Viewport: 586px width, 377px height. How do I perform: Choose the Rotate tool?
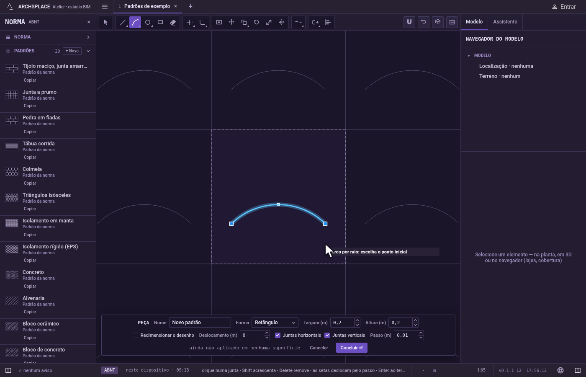pyautogui.click(x=257, y=22)
